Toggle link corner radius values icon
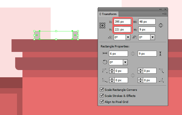 tap(133, 76)
